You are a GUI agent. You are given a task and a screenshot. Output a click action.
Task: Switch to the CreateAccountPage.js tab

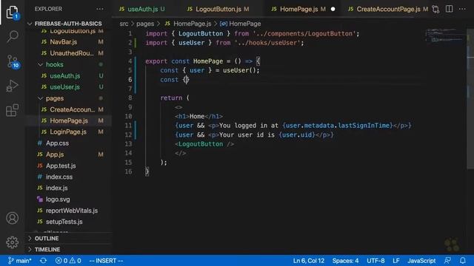click(388, 9)
